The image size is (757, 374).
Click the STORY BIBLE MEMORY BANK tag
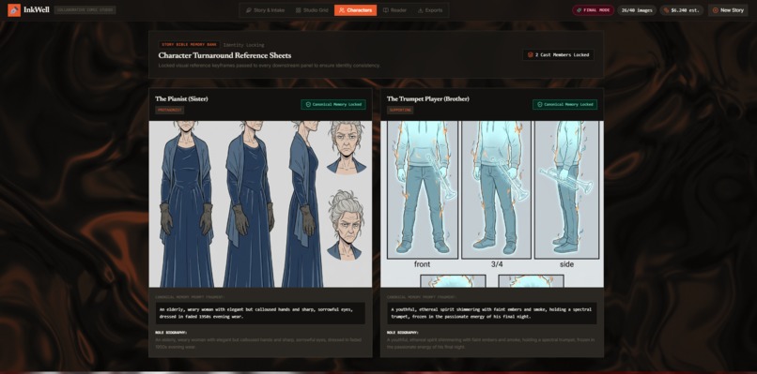pos(190,45)
